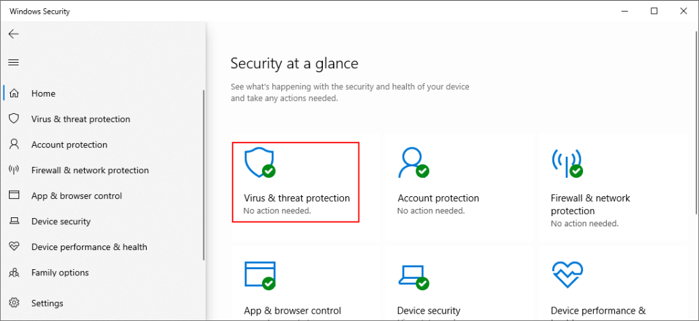The width and height of the screenshot is (699, 321).
Task: Click the App & browser control window icon in sidebar
Action: coord(14,196)
